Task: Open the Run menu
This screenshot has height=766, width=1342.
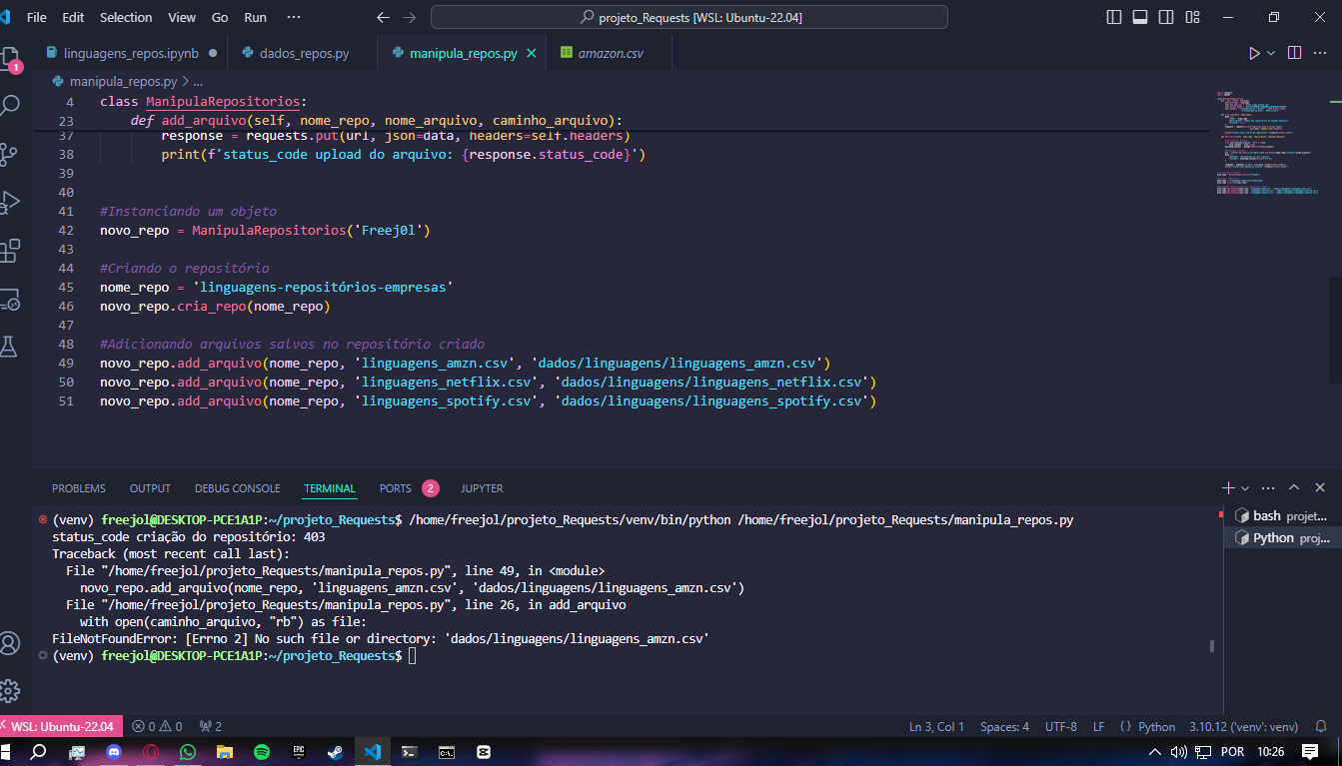Action: click(255, 17)
